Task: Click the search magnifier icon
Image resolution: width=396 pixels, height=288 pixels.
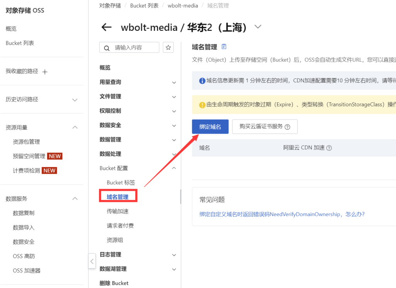Action: point(106,48)
